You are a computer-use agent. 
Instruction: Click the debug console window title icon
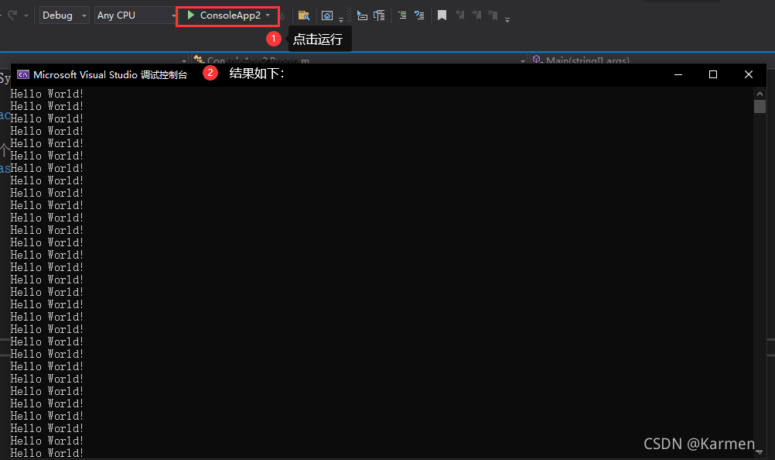[x=23, y=74]
